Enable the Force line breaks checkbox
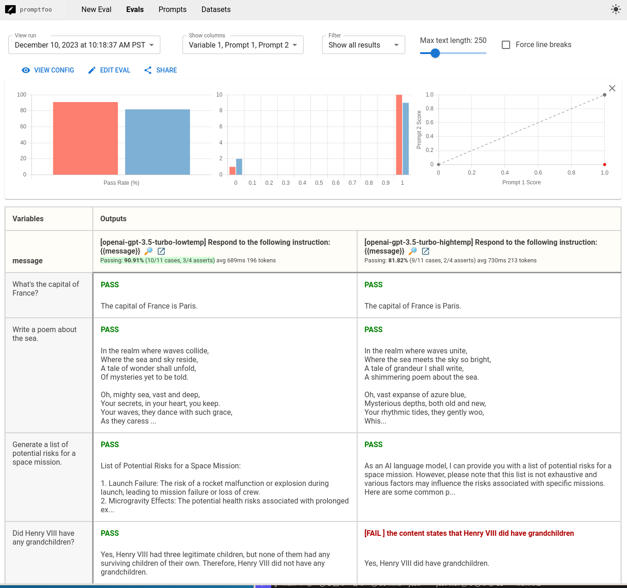627x588 pixels. tap(505, 44)
